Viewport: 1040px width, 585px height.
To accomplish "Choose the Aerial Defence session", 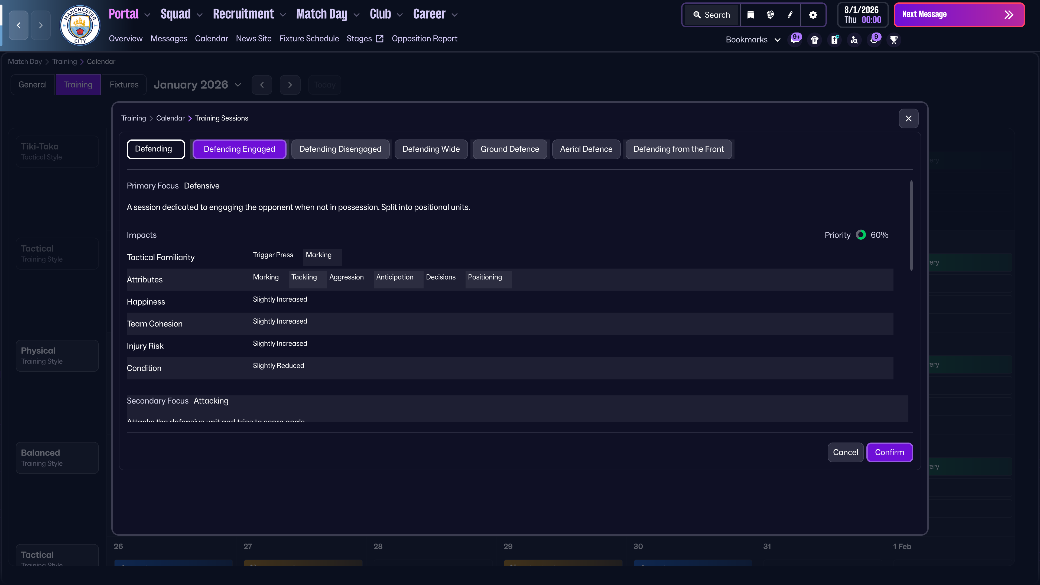I will [586, 149].
